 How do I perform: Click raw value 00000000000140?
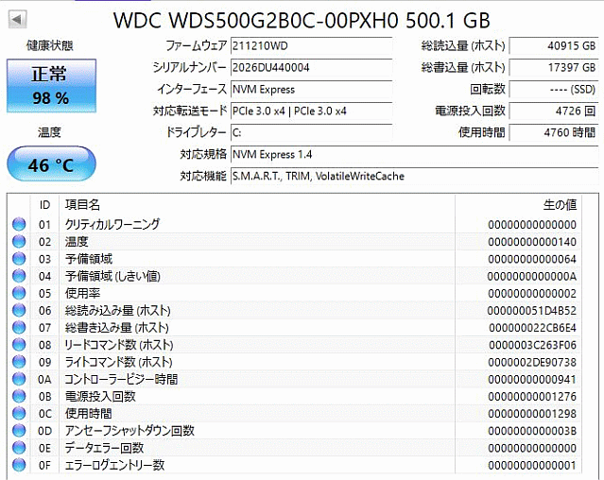click(532, 242)
